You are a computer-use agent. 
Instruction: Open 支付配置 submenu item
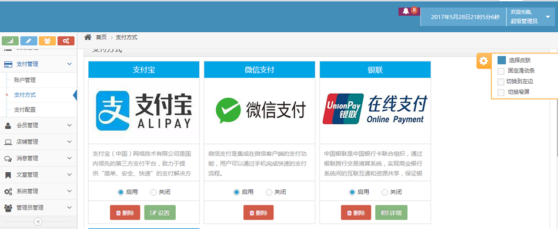(x=25, y=110)
